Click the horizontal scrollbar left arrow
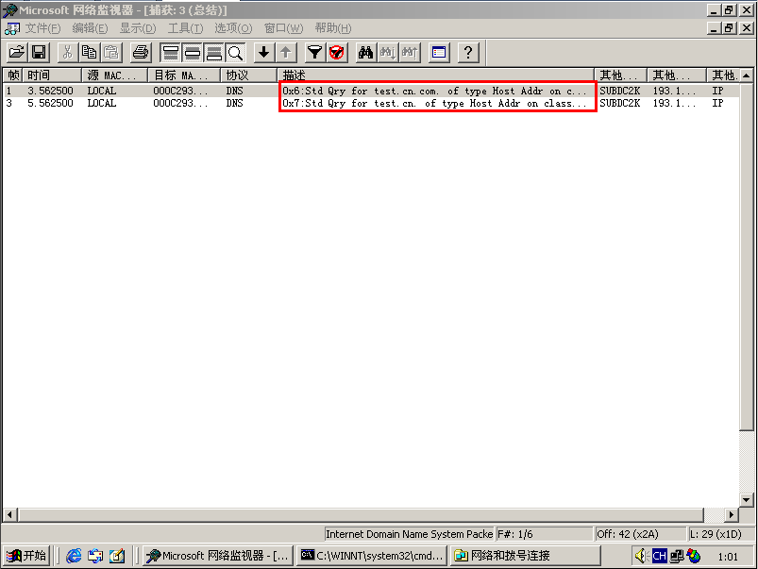 [x=10, y=514]
